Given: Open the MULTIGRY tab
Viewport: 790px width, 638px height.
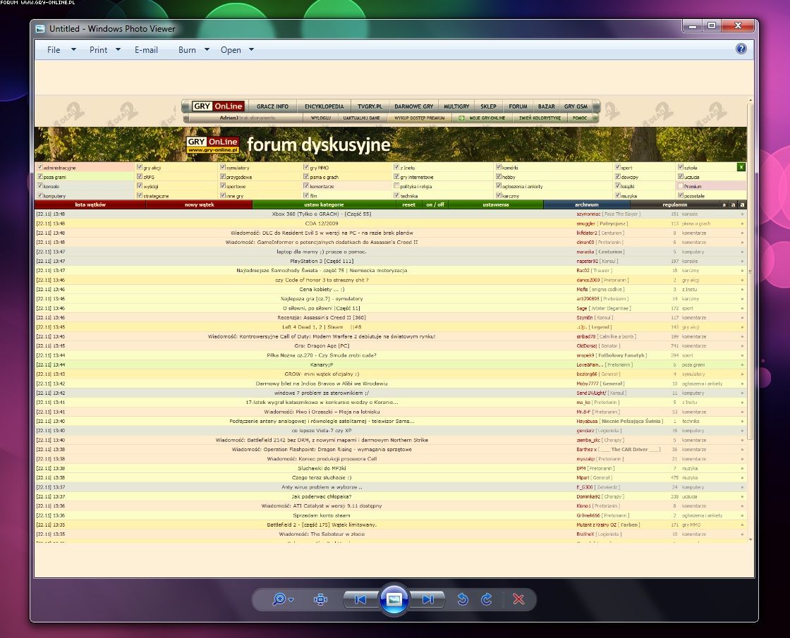Looking at the screenshot, I should [x=456, y=106].
